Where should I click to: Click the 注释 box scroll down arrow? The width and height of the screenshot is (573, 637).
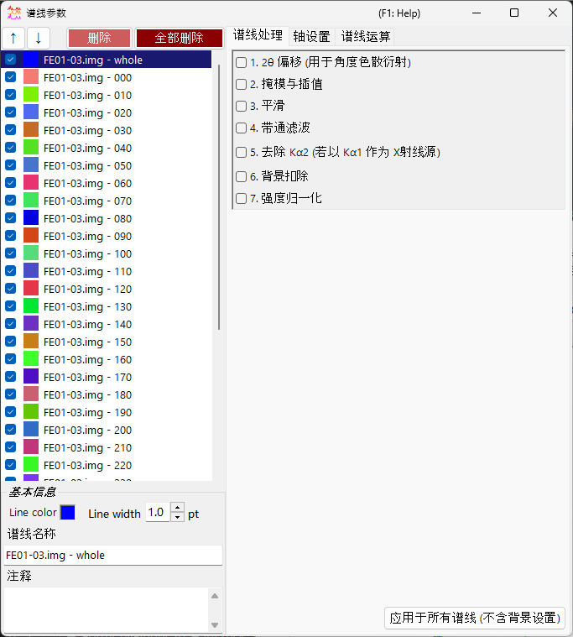(x=215, y=625)
